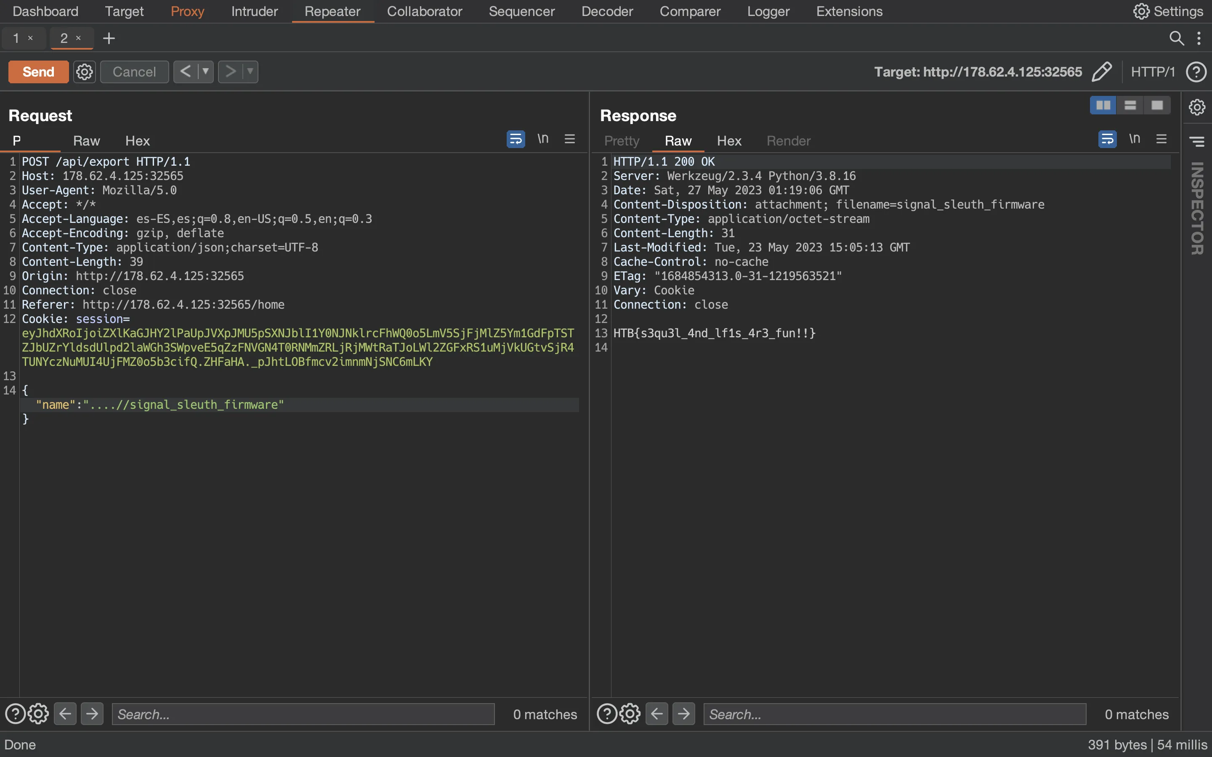Open the Decoder tab
The width and height of the screenshot is (1212, 757).
[607, 11]
